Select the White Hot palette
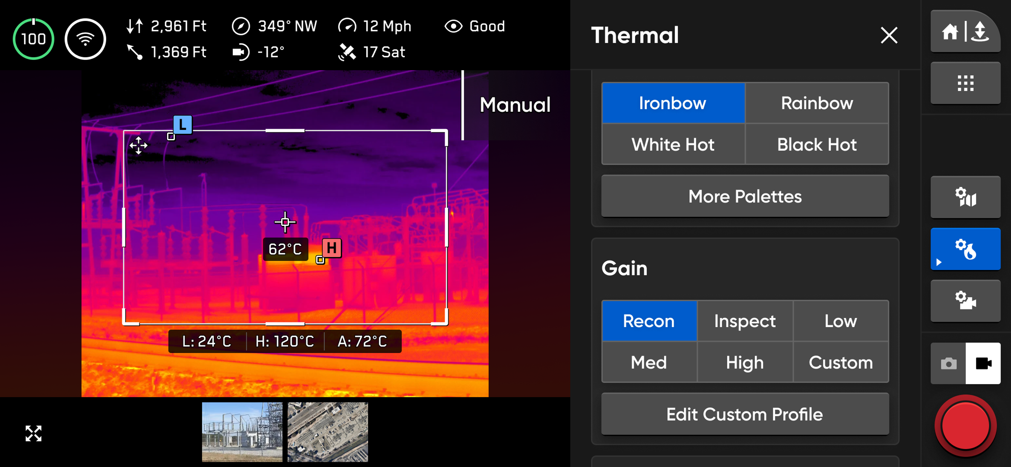The width and height of the screenshot is (1011, 467). 673,144
